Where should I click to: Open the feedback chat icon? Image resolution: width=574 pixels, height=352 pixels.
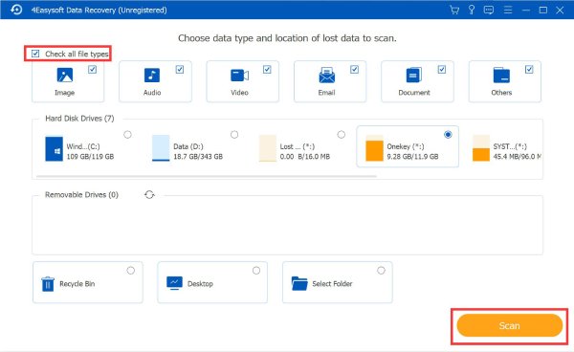pos(489,10)
